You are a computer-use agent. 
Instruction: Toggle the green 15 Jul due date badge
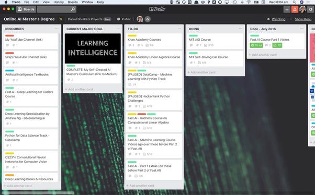tap(256, 45)
